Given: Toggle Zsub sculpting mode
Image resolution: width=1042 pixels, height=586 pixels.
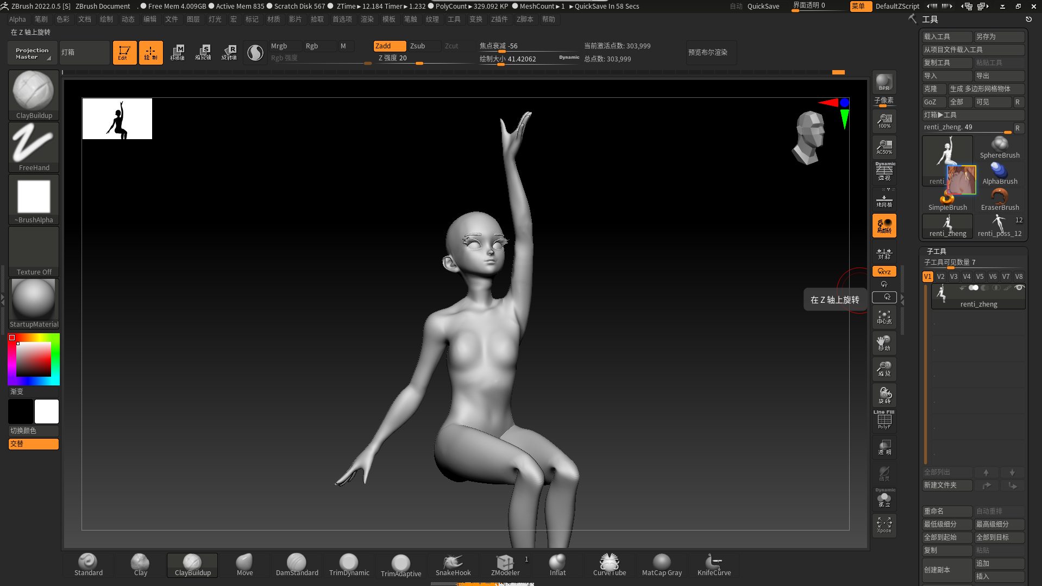Looking at the screenshot, I should pos(417,46).
